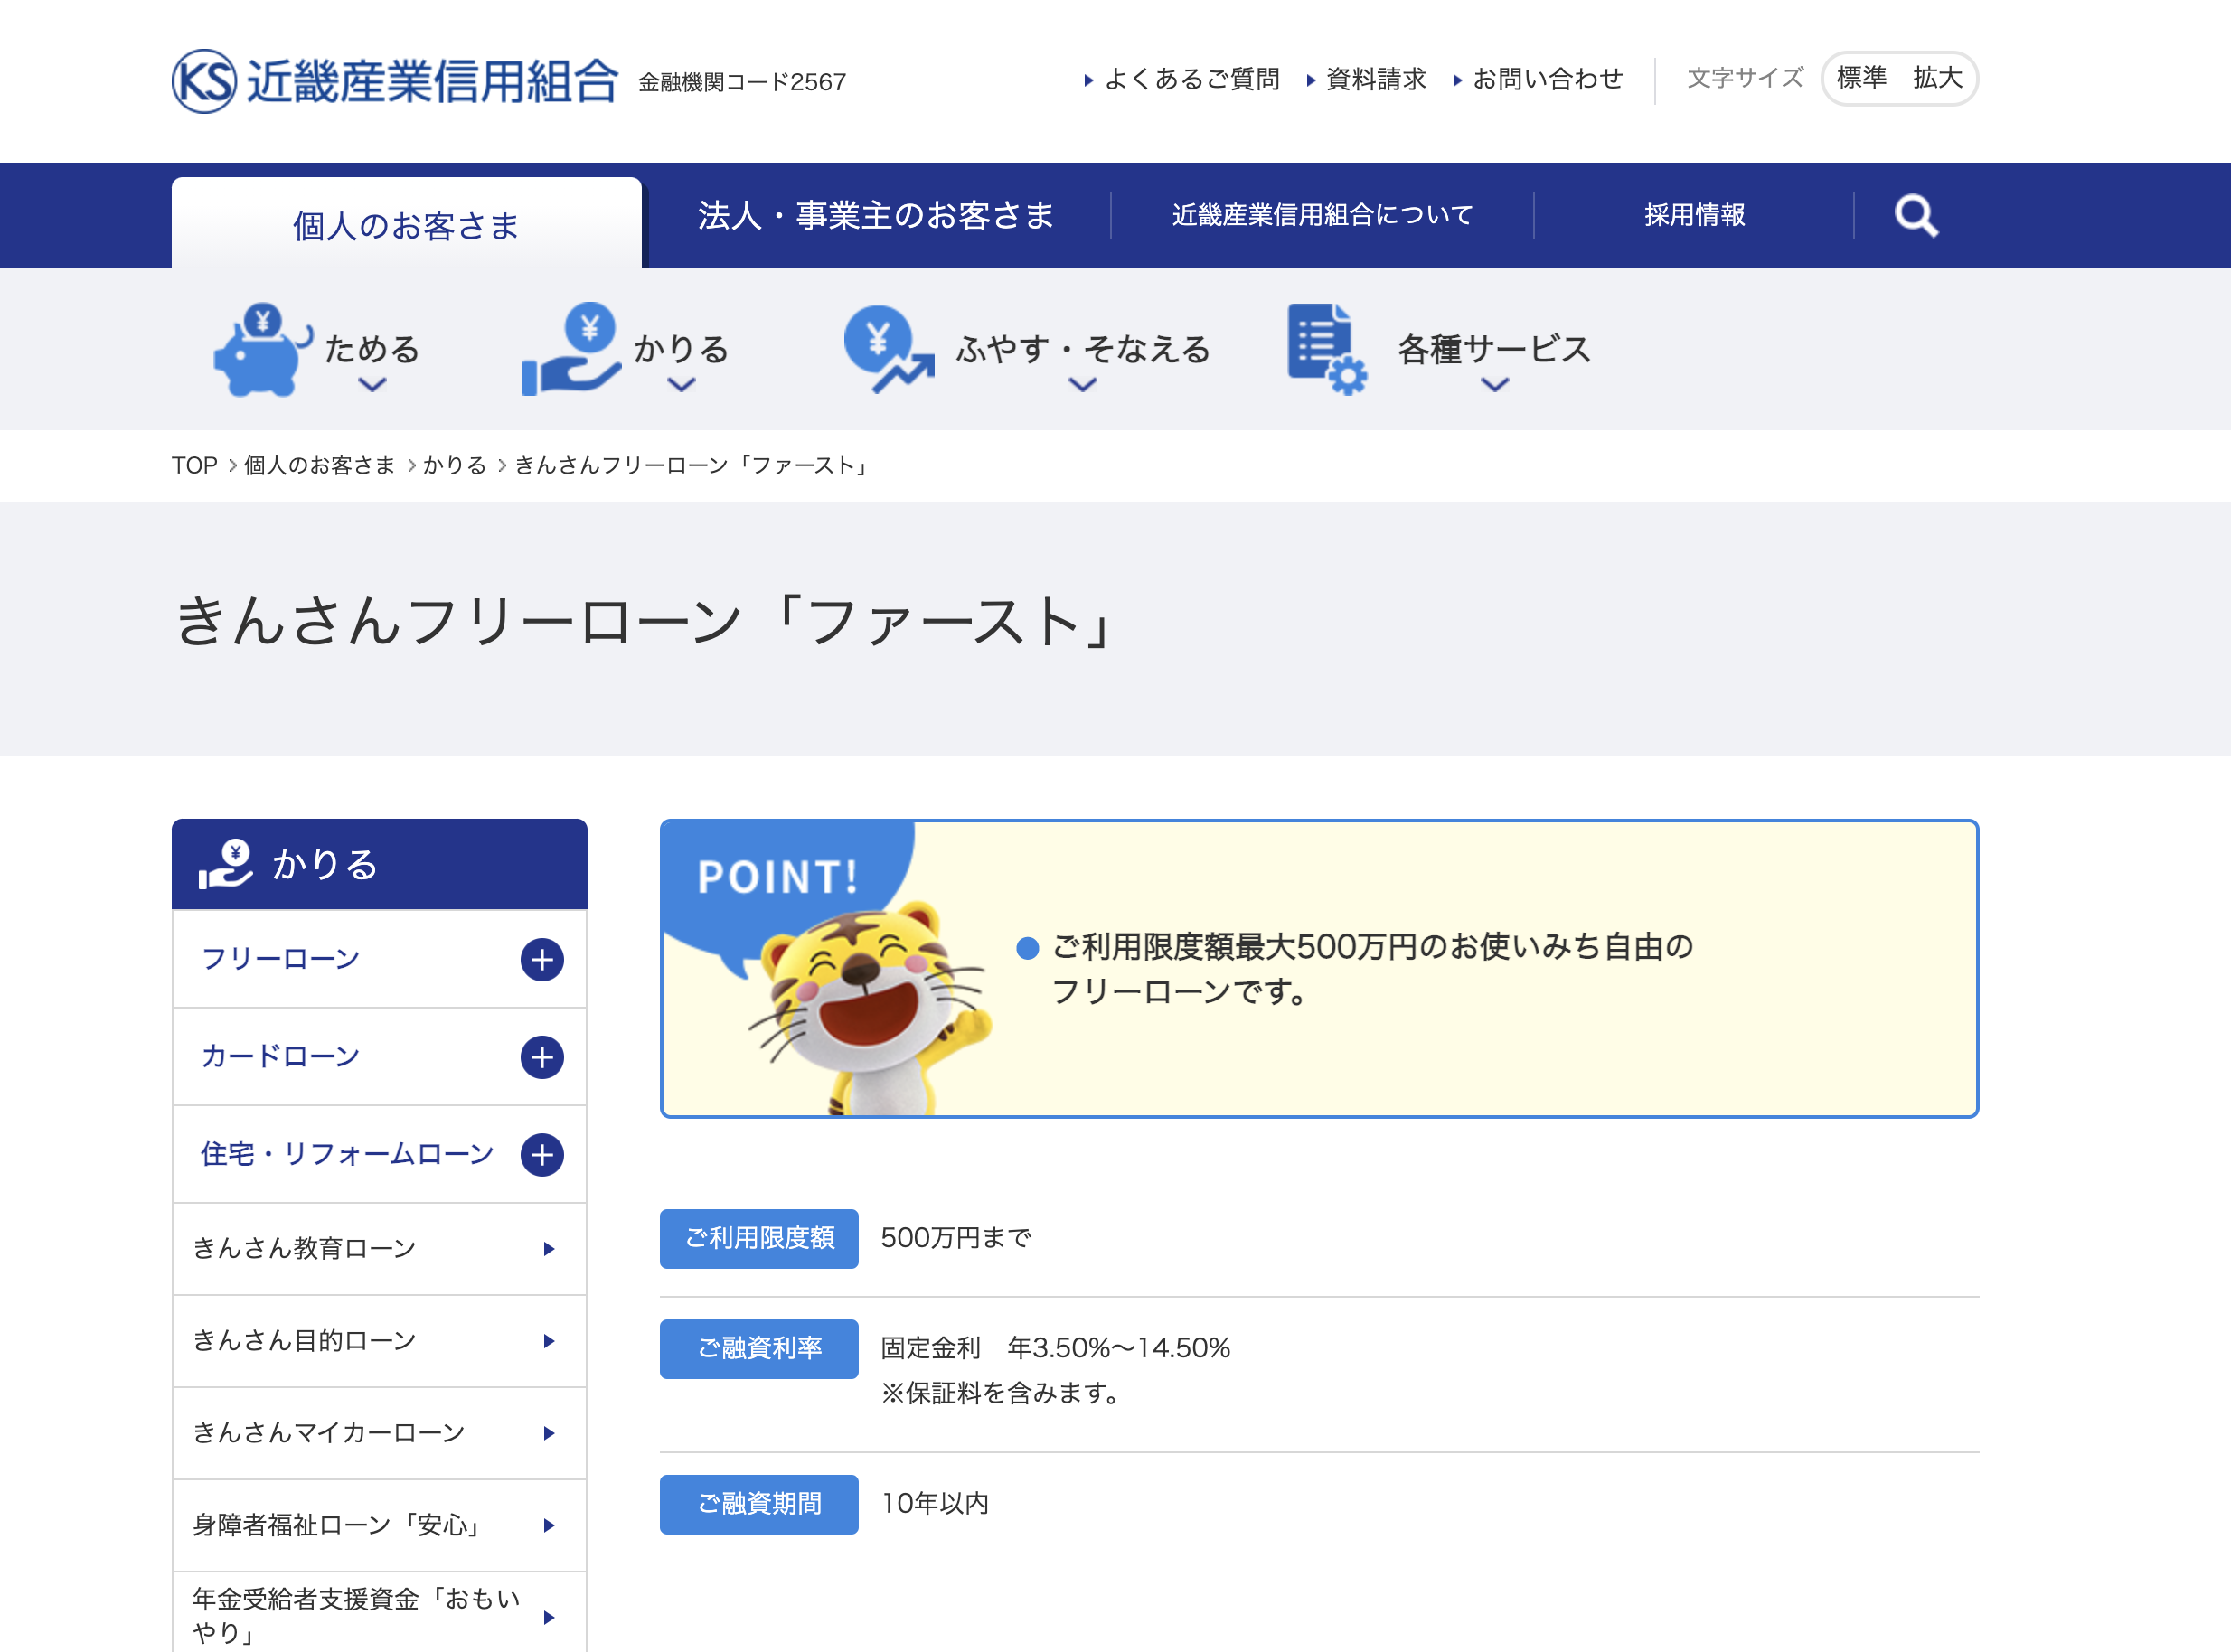Click the フリーローン sidebar label
Image resolution: width=2231 pixels, height=1652 pixels.
[x=281, y=959]
